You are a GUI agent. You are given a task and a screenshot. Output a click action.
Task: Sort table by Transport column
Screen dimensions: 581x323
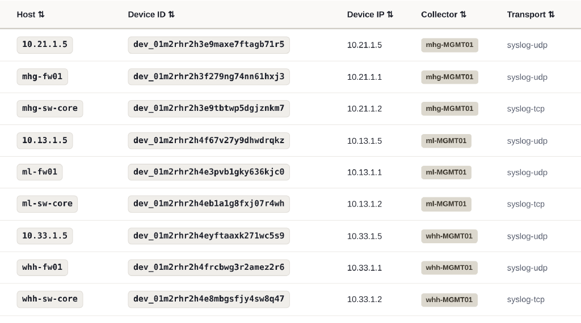pyautogui.click(x=531, y=14)
